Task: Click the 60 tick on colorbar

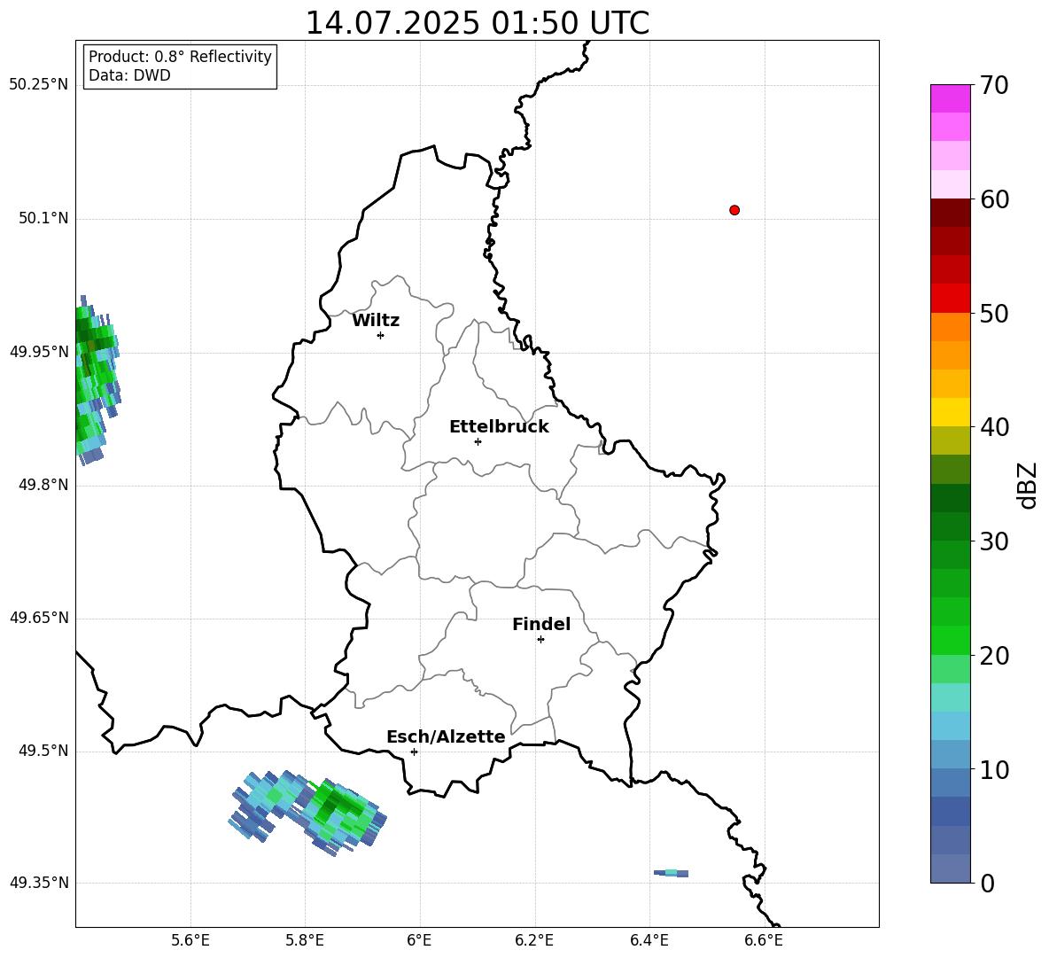Action: pos(994,199)
